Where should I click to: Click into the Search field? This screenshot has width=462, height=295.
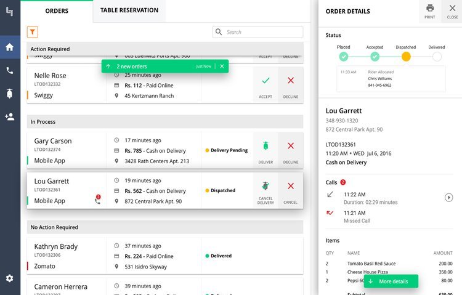pos(257,32)
